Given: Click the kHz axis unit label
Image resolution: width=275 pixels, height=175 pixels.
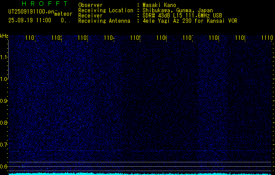Looking at the screenshot, I should point(4,35).
